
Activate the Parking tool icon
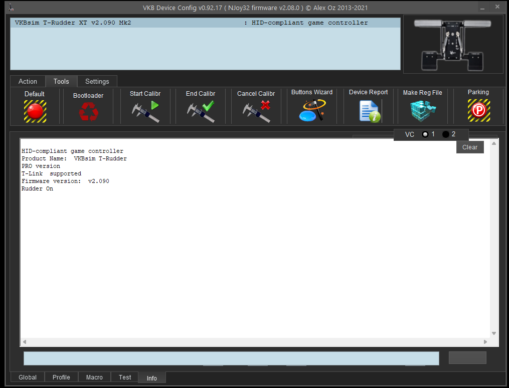click(x=478, y=110)
